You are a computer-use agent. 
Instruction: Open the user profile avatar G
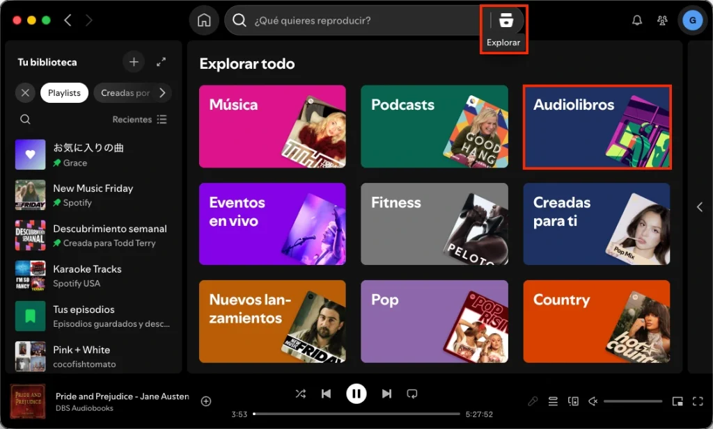click(x=692, y=20)
